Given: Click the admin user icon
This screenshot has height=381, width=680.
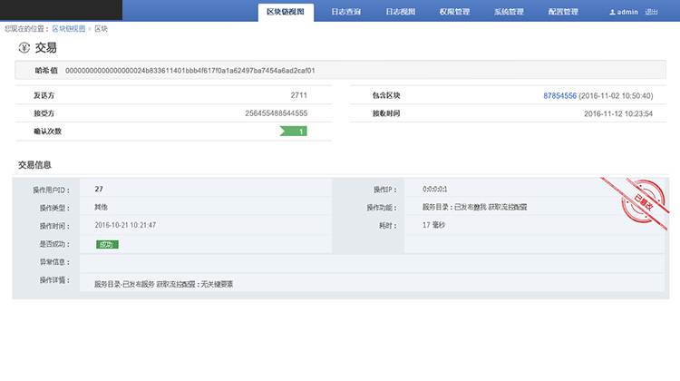Looking at the screenshot, I should click(612, 13).
